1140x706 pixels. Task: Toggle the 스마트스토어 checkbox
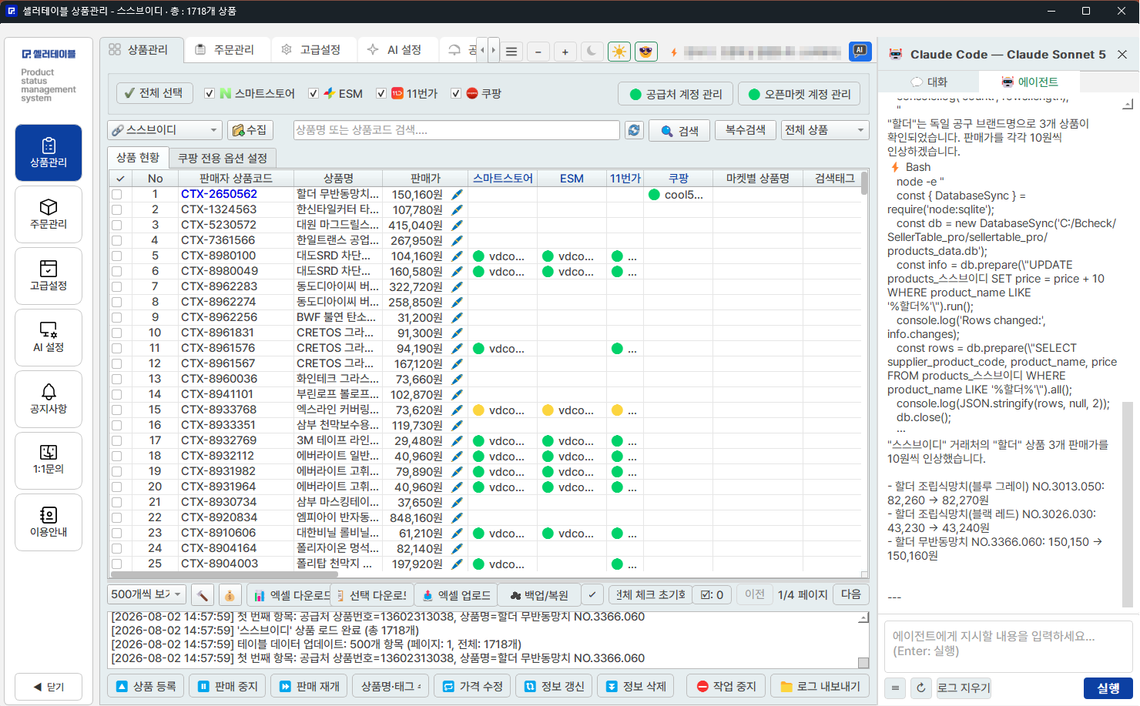[x=210, y=93]
